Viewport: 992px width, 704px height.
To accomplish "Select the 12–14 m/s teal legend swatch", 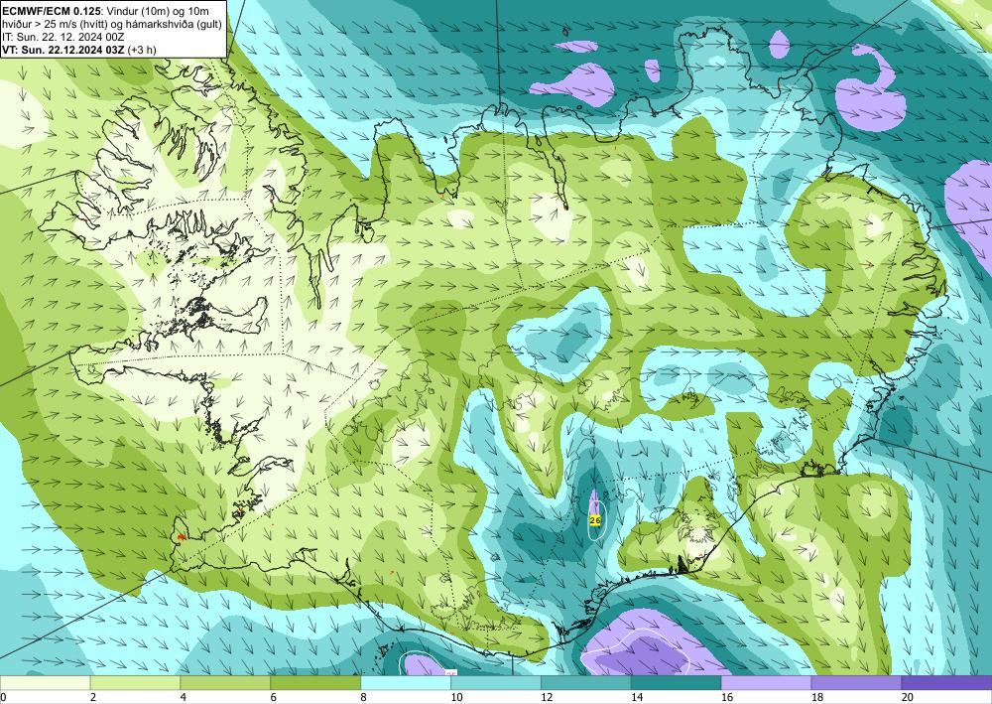I will 586,683.
